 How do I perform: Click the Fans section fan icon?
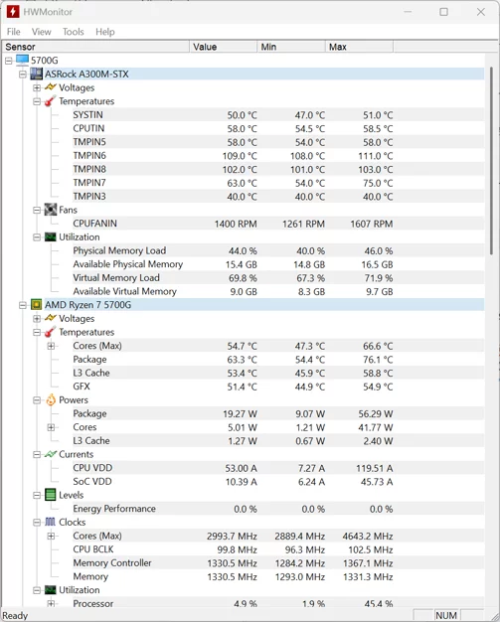51,210
